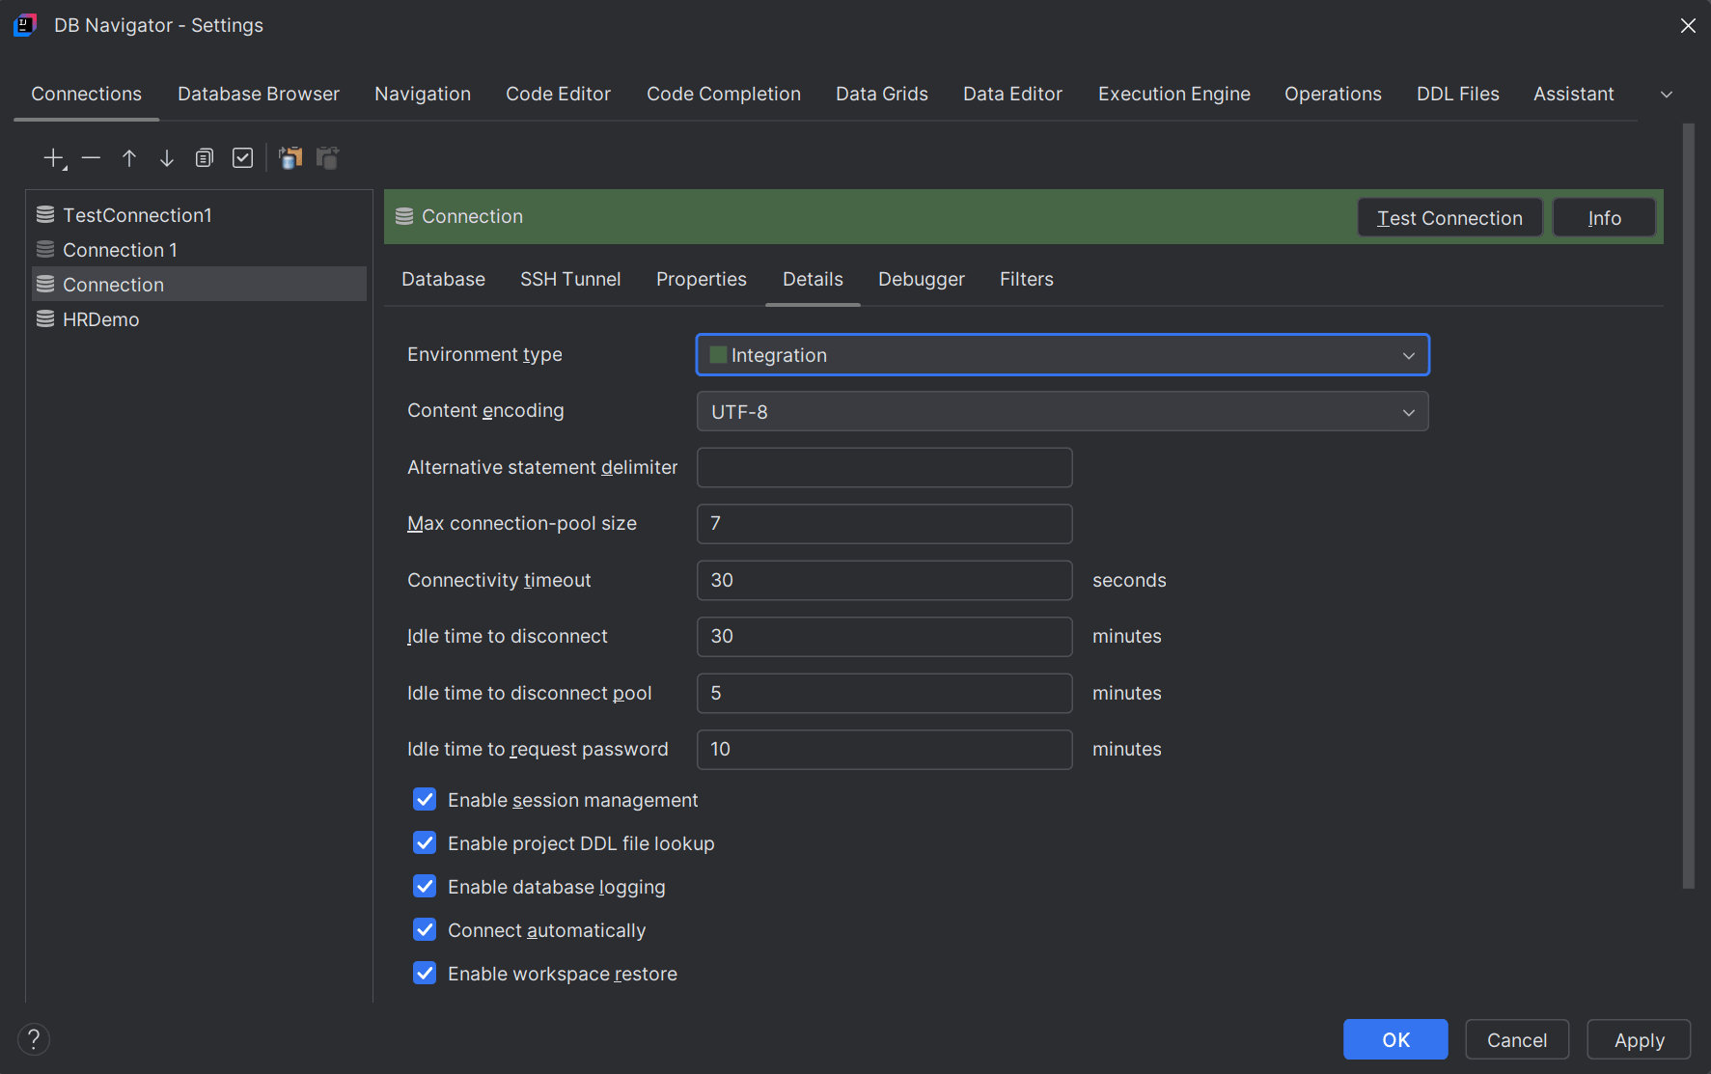Add a new connection with the plus icon
The height and width of the screenshot is (1074, 1711).
click(51, 157)
